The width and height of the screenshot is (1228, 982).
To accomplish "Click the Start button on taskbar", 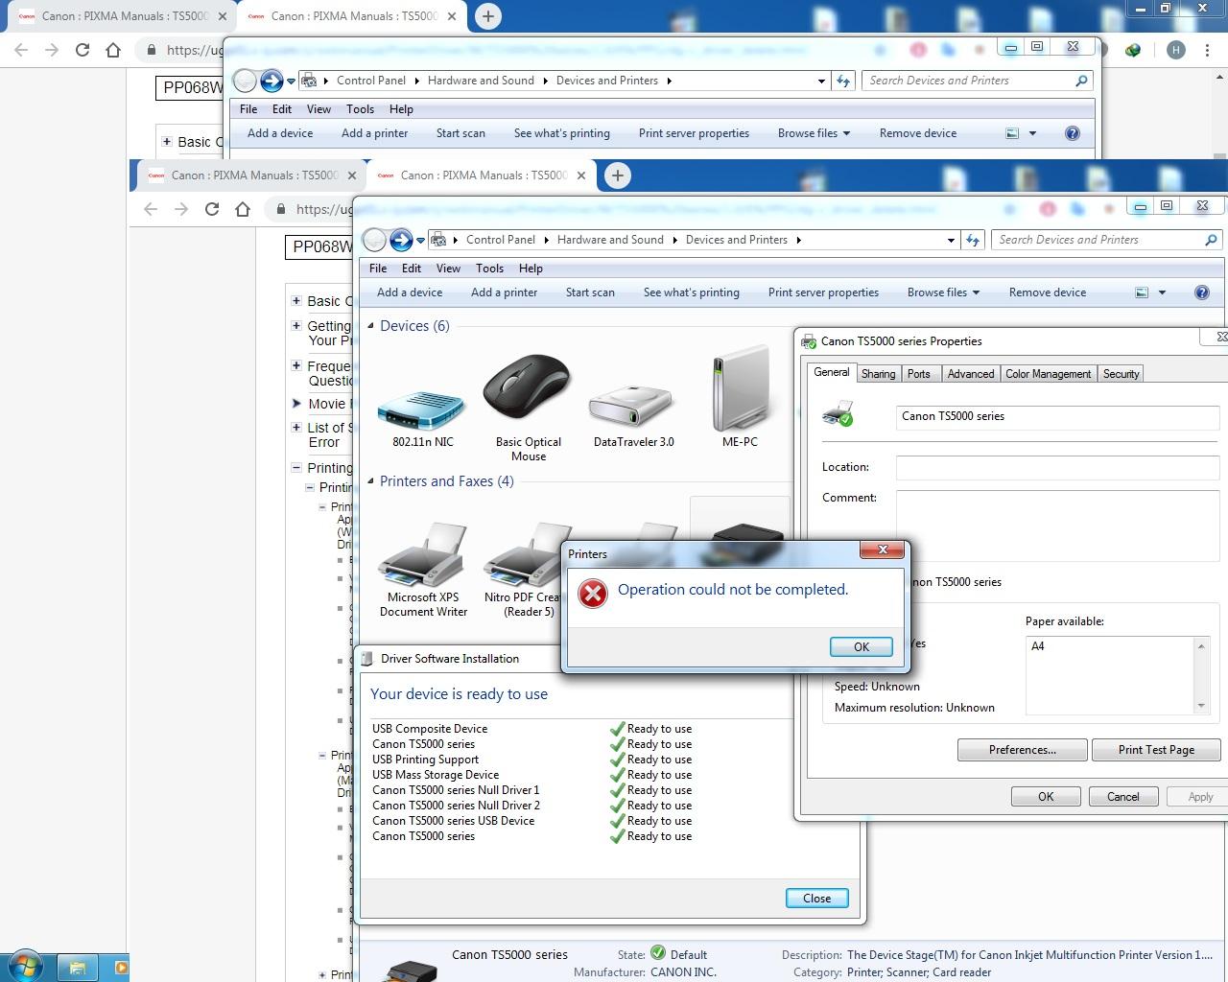I will tap(26, 966).
